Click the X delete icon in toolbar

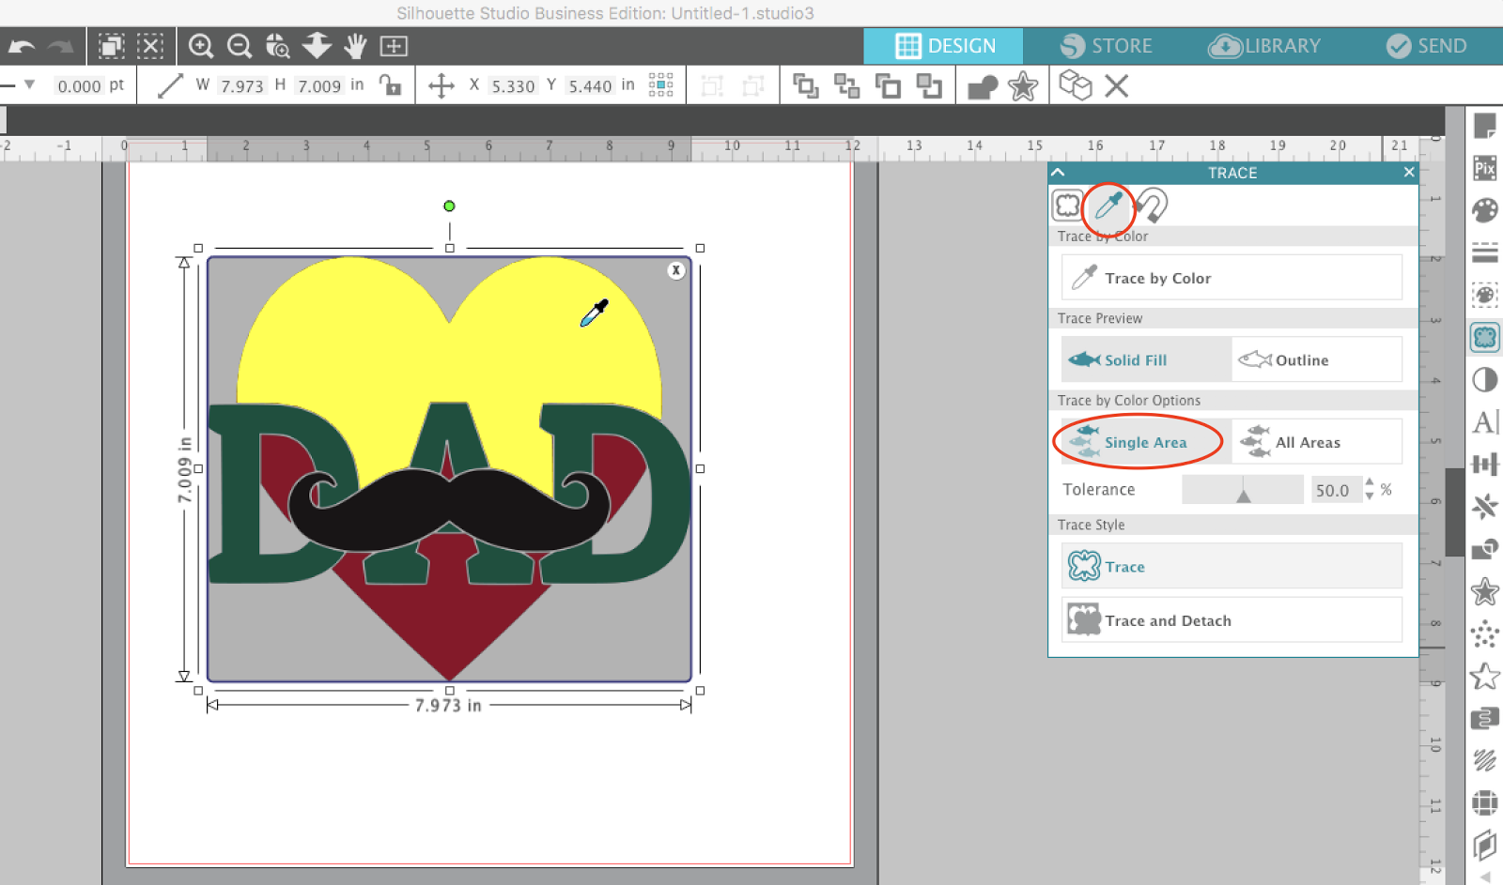coord(1116,86)
